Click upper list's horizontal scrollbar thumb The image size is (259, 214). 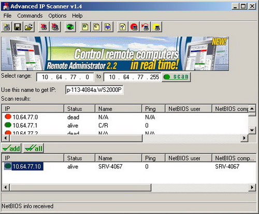76,138
